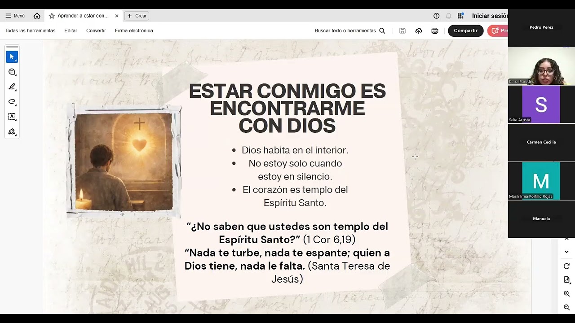The height and width of the screenshot is (323, 575).
Task: Go to the Acrobat home screen
Action: [x=37, y=16]
